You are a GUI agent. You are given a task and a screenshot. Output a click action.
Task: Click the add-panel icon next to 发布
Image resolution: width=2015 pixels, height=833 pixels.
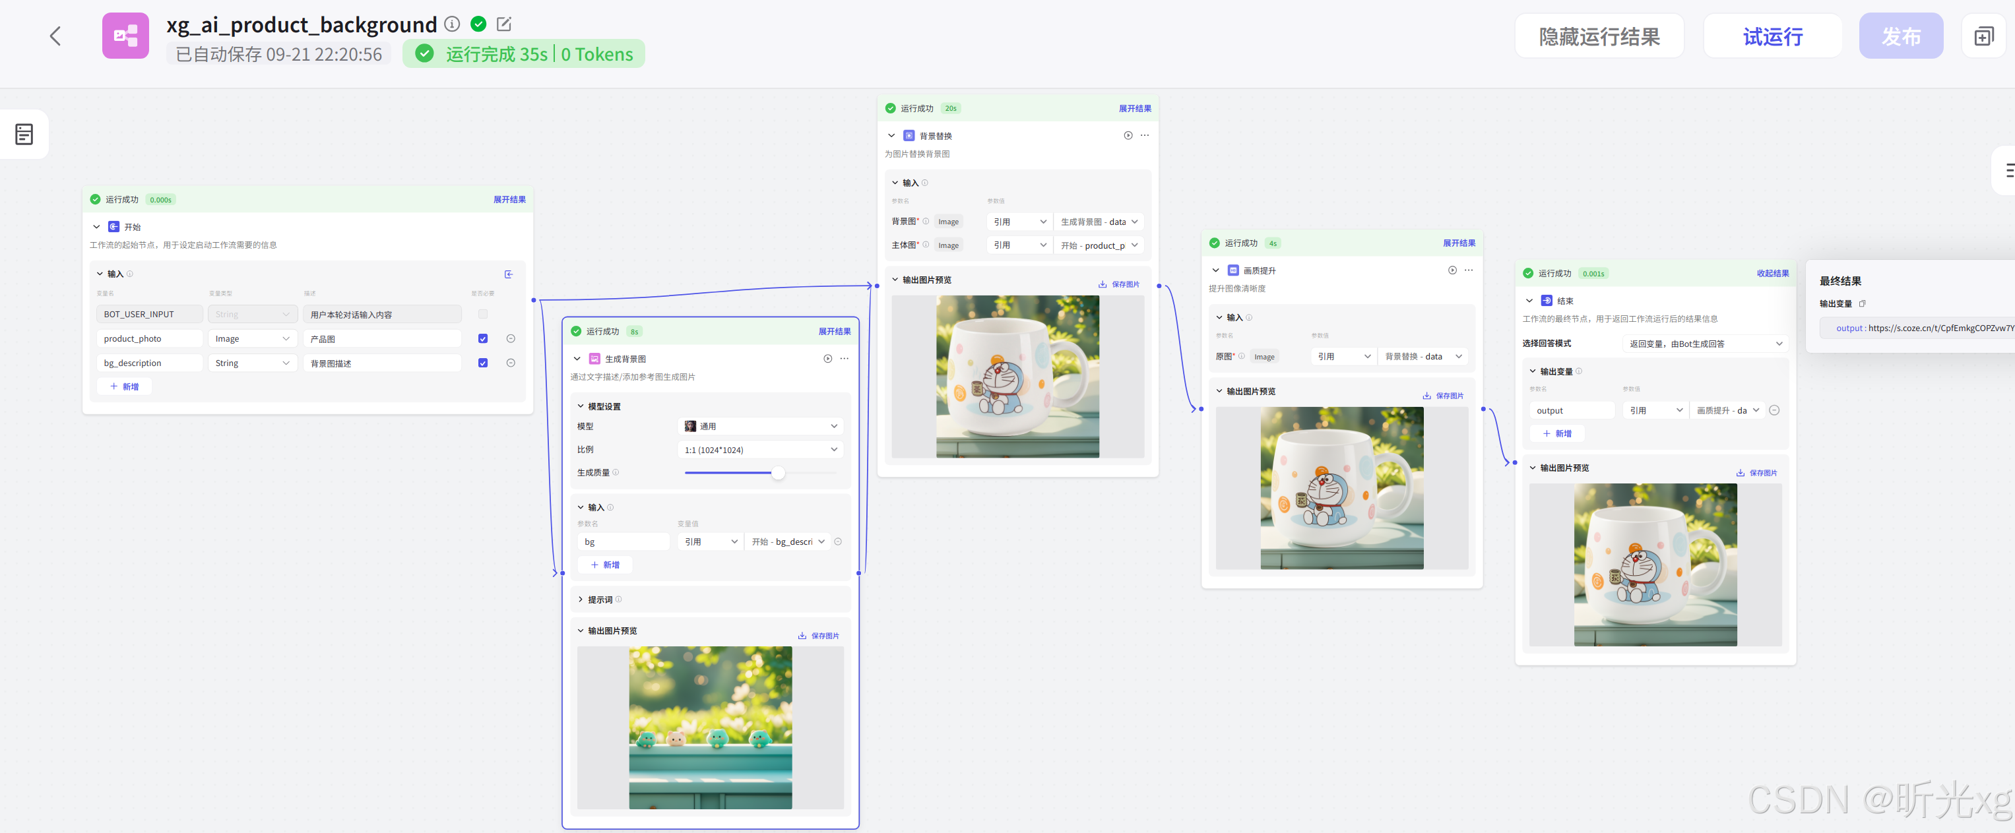coord(1983,37)
